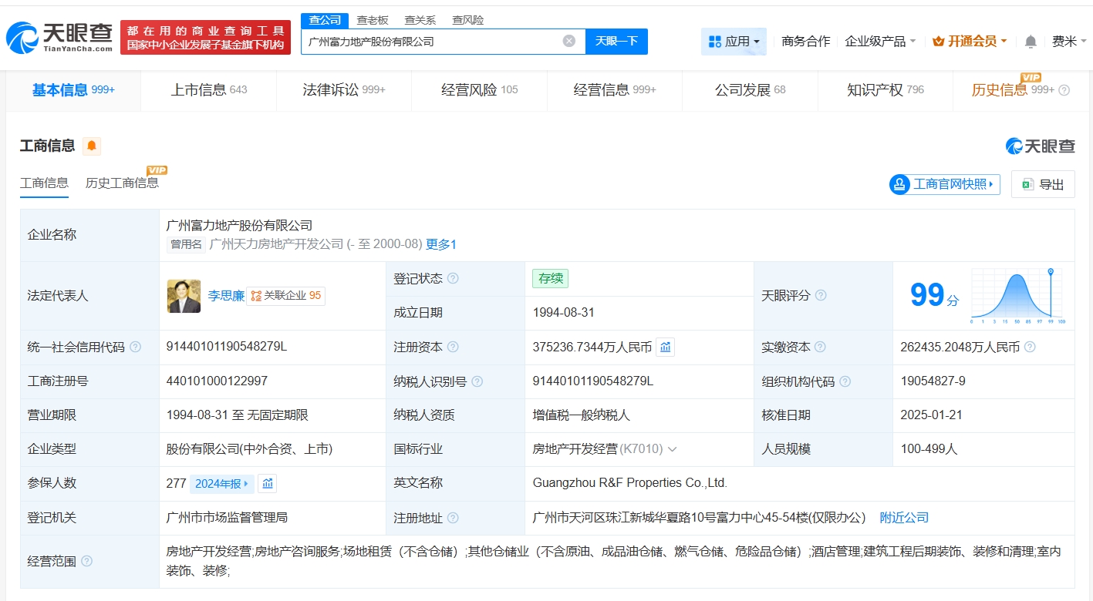Show info icon after 262435.2048万人民币

[x=1030, y=347]
